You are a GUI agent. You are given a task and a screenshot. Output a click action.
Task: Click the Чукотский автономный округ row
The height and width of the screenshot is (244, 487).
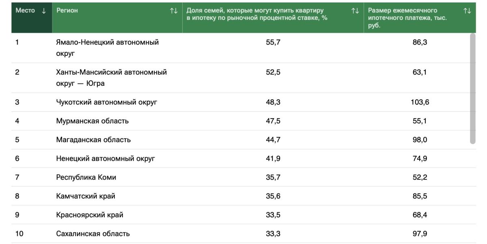(243, 102)
